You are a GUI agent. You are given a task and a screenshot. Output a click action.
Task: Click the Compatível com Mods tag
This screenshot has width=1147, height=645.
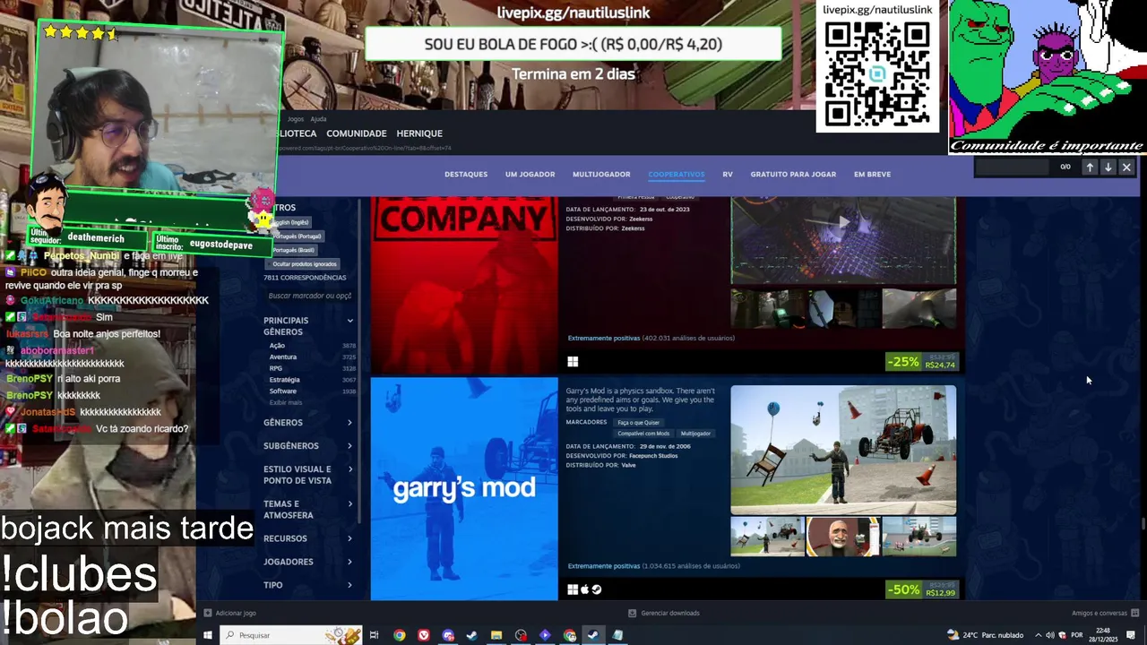click(643, 434)
